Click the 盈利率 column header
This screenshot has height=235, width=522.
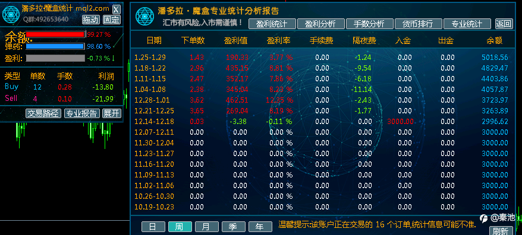[279, 41]
